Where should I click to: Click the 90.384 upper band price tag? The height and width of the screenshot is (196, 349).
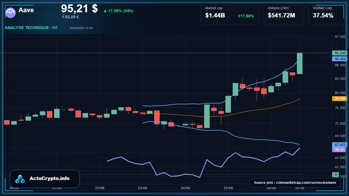(x=339, y=59)
